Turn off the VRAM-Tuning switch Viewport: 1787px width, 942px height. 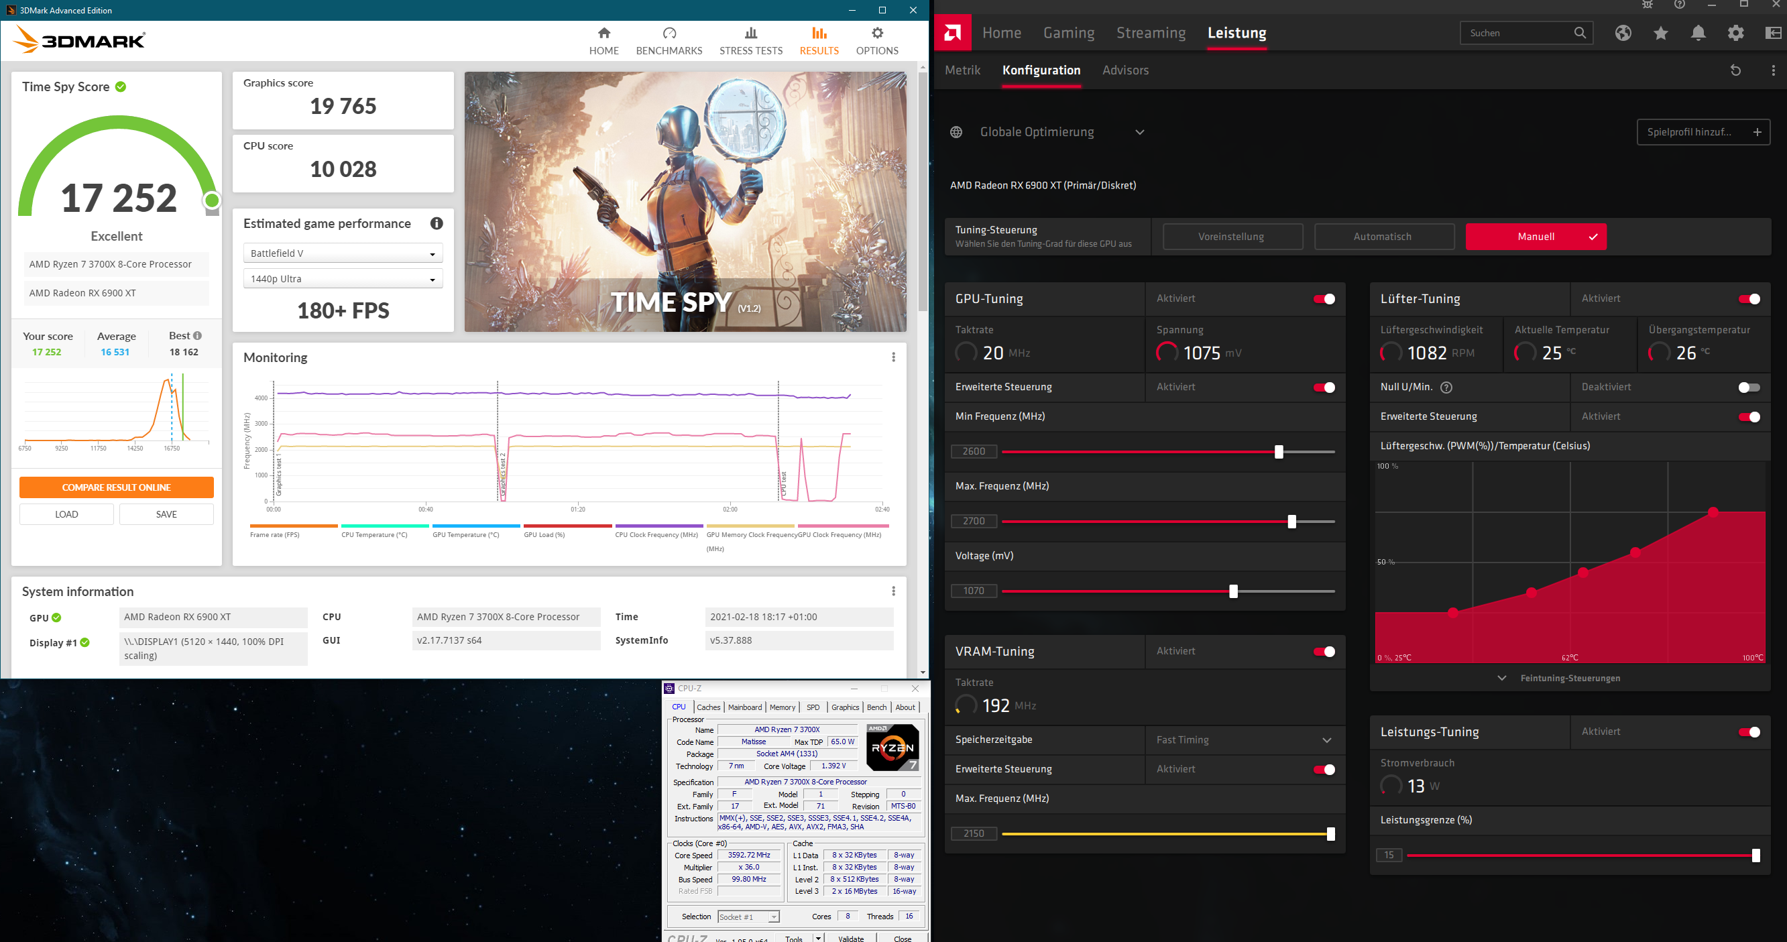tap(1324, 651)
